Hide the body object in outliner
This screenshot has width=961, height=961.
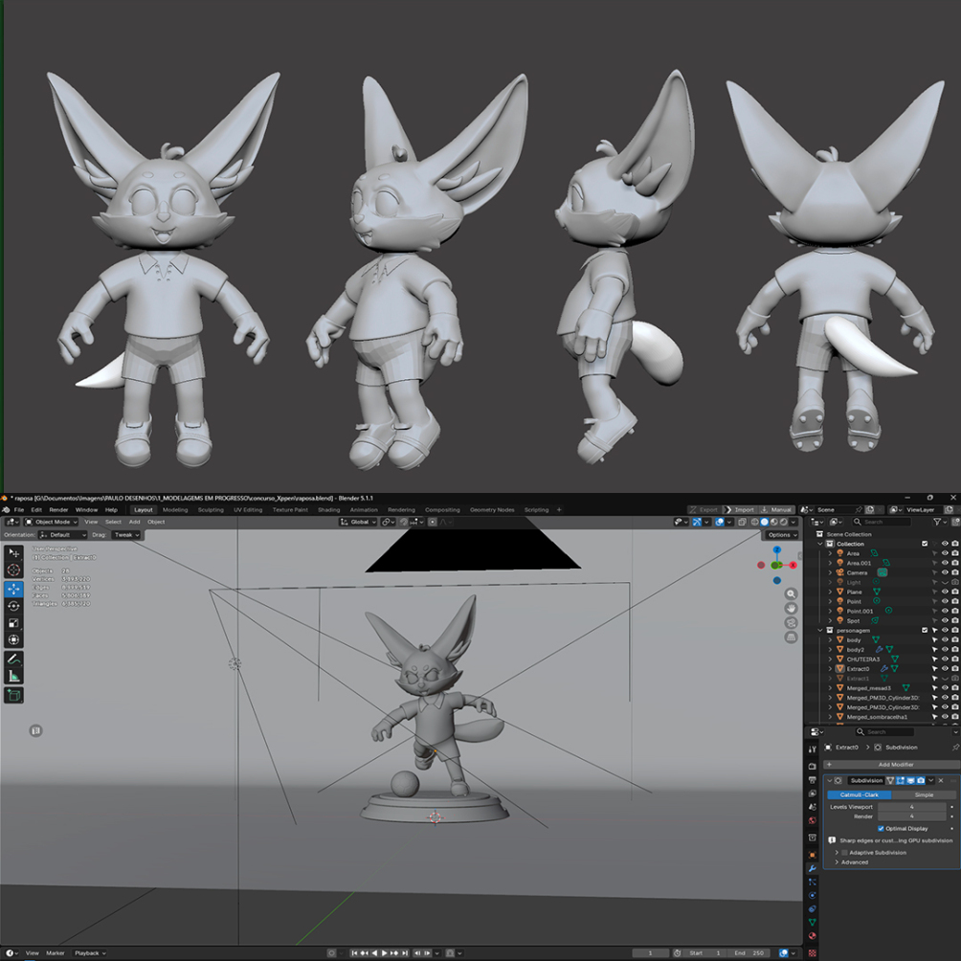(945, 639)
